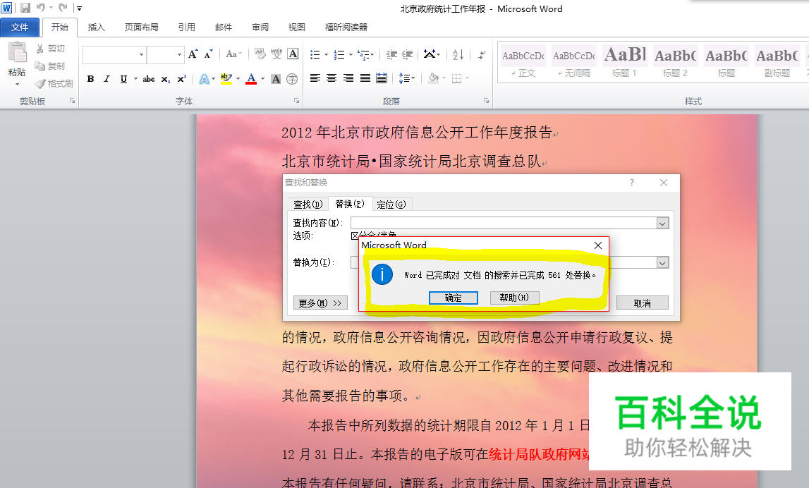
Task: Click the Character Shading icon
Action: [x=276, y=79]
